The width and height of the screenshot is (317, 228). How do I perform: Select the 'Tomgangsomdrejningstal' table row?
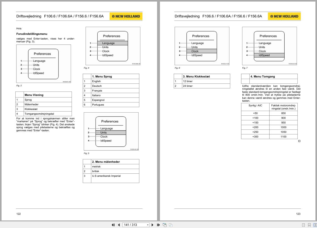pos(44,114)
